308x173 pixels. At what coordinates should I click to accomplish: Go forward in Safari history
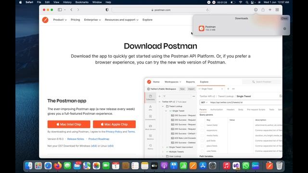pos(78,10)
